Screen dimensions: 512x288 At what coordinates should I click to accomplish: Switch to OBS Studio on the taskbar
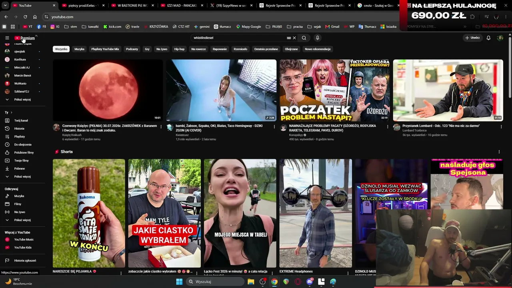tap(263, 282)
